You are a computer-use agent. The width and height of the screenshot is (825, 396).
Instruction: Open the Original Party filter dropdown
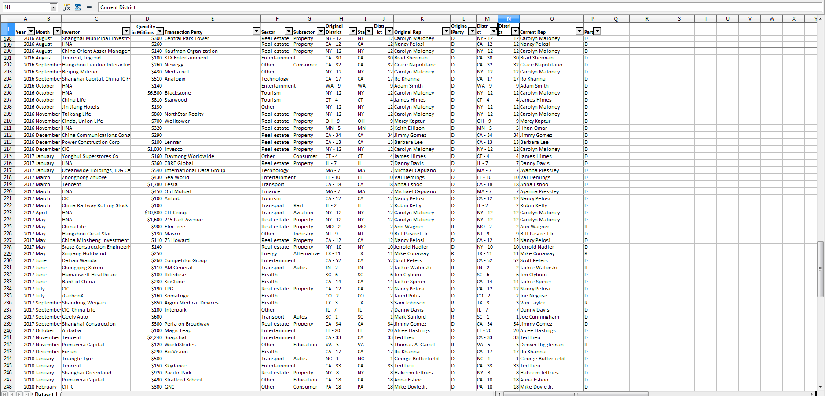pyautogui.click(x=472, y=31)
